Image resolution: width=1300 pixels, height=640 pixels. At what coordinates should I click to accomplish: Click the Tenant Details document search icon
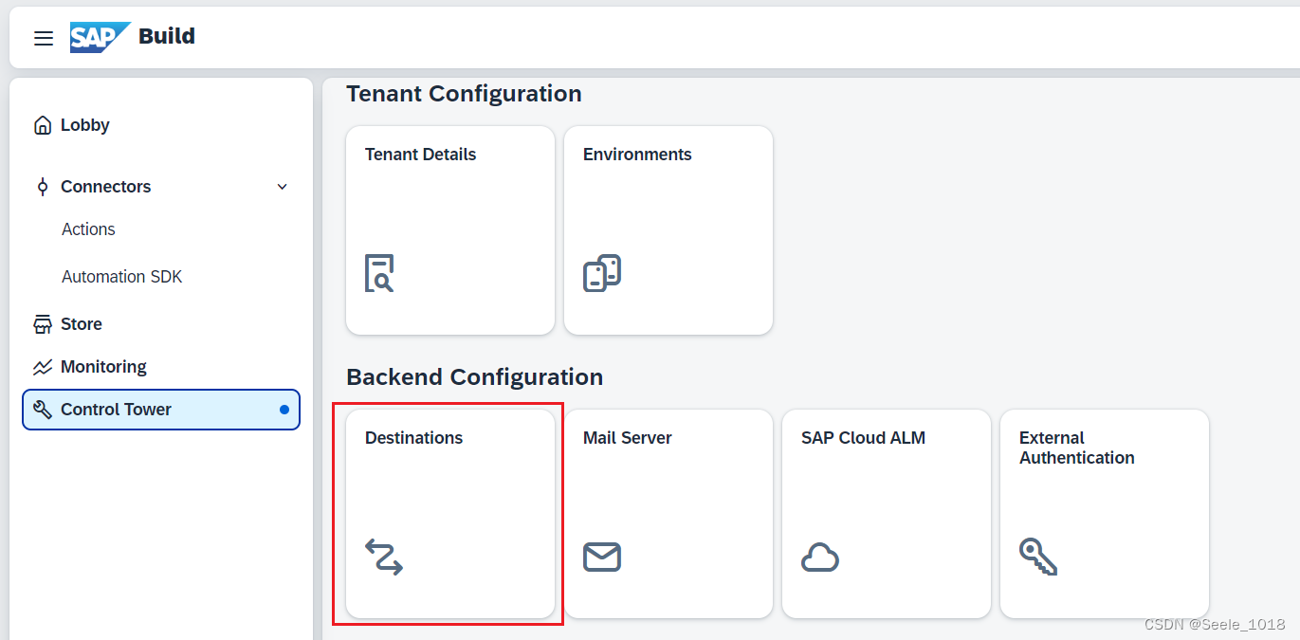(x=379, y=273)
